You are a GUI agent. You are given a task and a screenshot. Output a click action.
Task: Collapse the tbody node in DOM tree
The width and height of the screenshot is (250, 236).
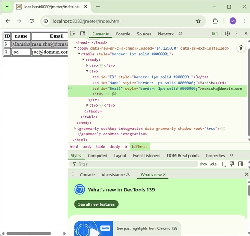[83, 60]
